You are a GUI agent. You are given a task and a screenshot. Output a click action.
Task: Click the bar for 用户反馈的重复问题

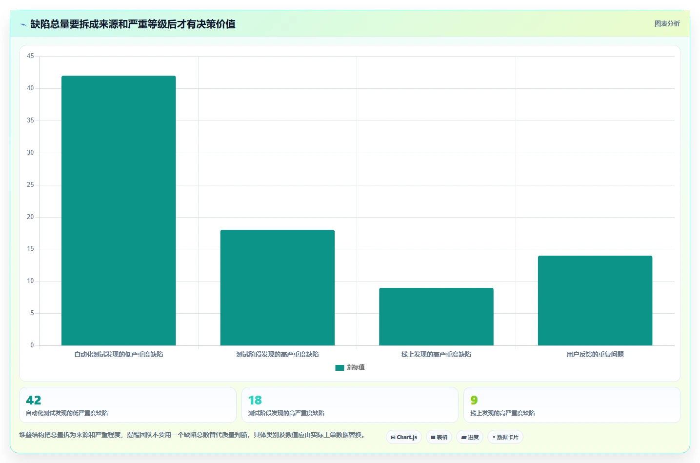coord(595,301)
